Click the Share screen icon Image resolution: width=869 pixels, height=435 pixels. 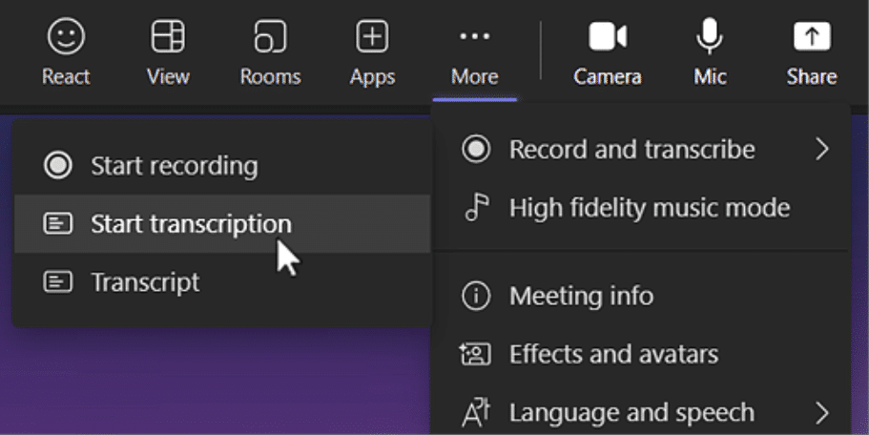point(812,38)
